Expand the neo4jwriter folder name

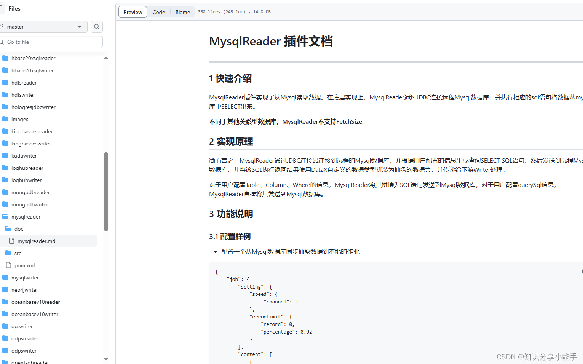[25, 290]
